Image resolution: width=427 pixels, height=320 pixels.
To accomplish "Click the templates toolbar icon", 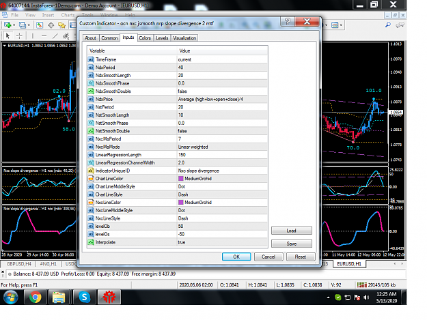I will (335, 25).
